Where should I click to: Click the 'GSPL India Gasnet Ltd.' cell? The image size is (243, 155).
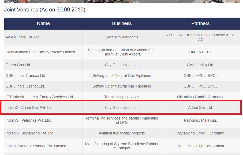pyautogui.click(x=43, y=86)
